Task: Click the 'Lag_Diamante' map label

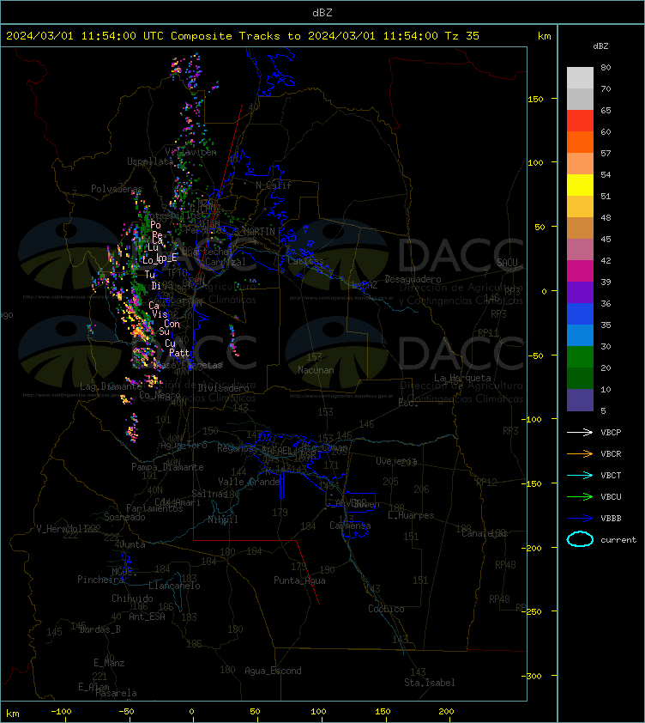Action: 111,386
